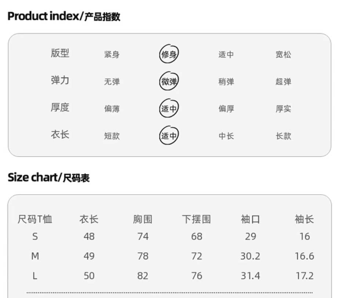Select the M size row label
340x298 pixels.
tap(35, 256)
